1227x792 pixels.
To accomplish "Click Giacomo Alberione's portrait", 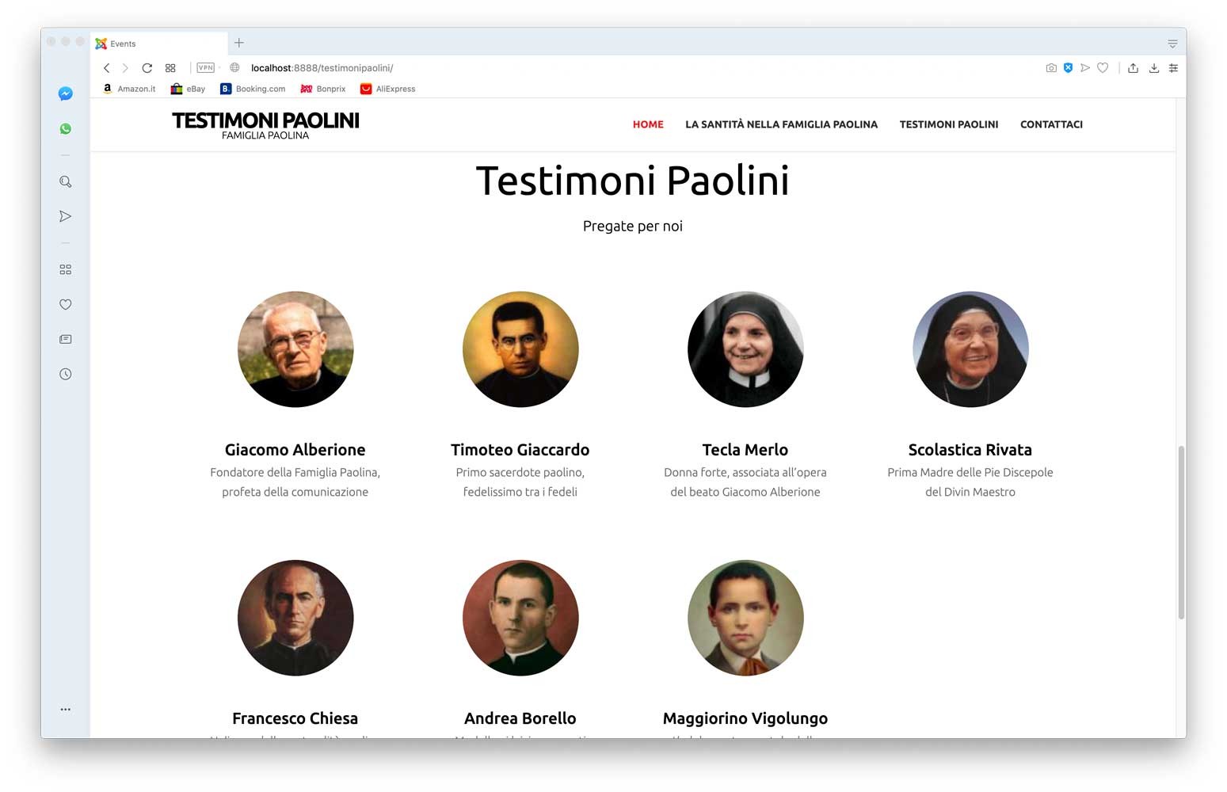I will [x=295, y=349].
